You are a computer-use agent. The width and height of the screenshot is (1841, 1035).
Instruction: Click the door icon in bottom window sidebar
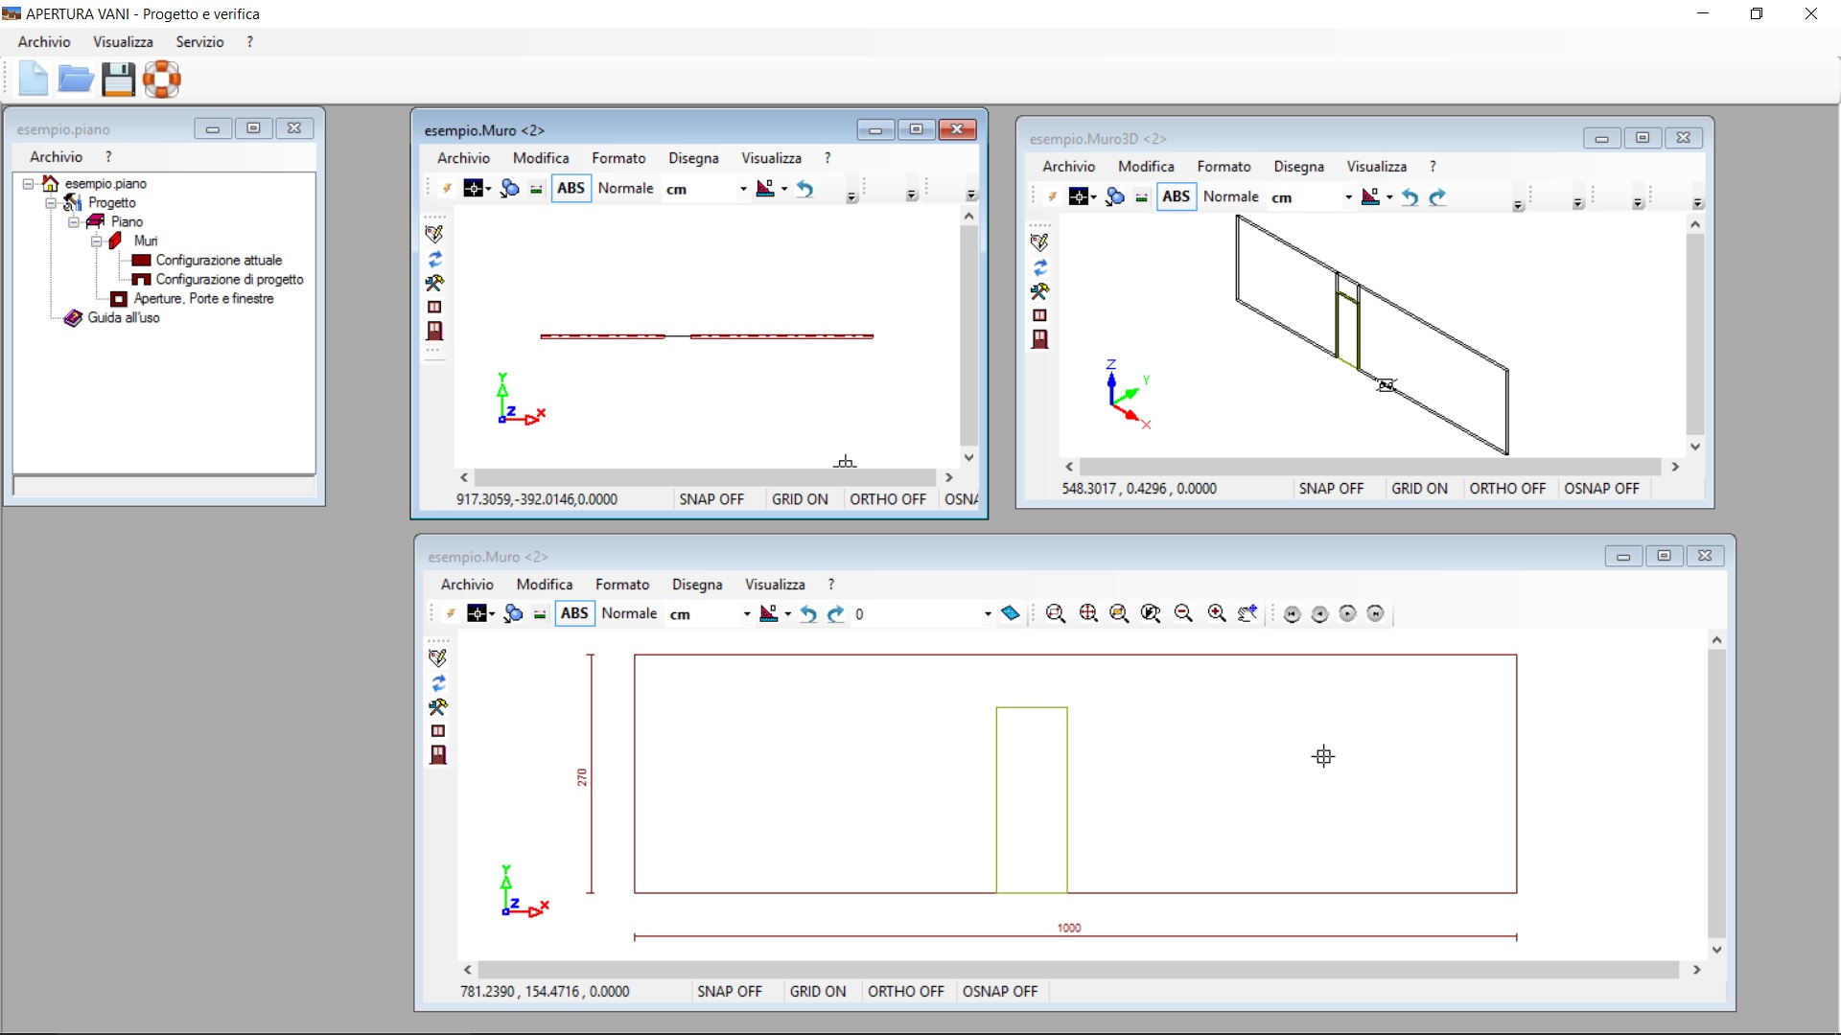pyautogui.click(x=438, y=755)
